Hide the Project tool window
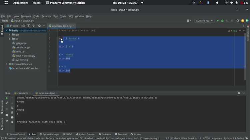This screenshot has height=140, width=250. pos(44,26)
